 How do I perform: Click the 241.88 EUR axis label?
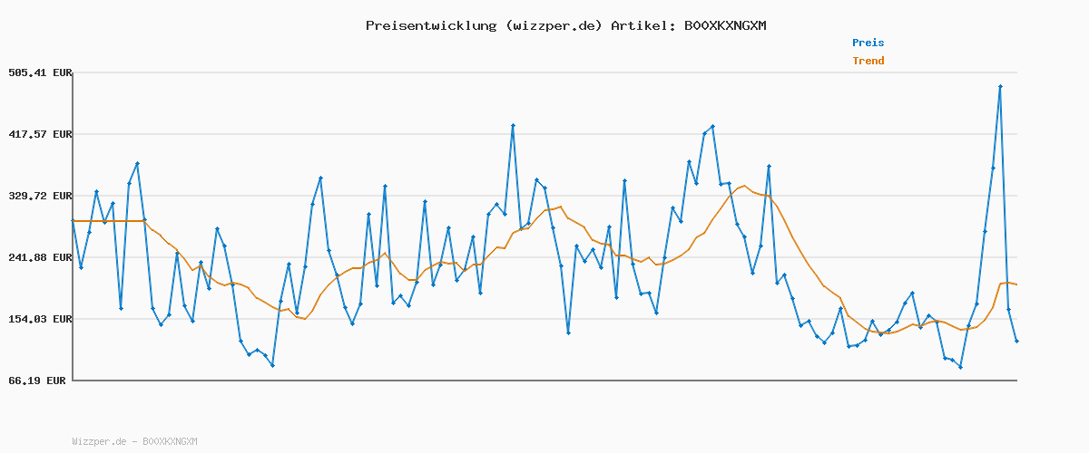pos(39,257)
